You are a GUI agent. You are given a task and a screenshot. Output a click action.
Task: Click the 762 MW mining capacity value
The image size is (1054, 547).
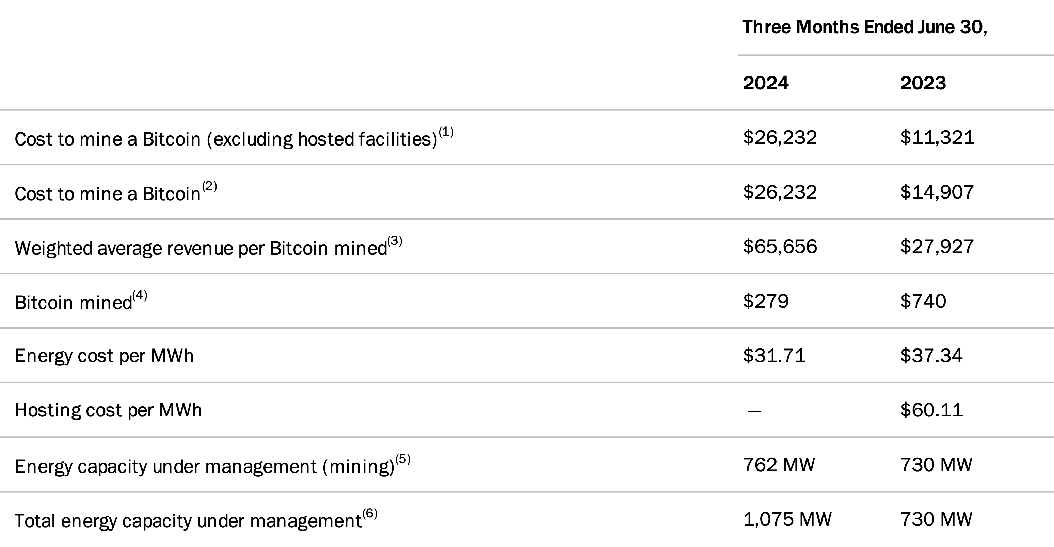coord(779,465)
